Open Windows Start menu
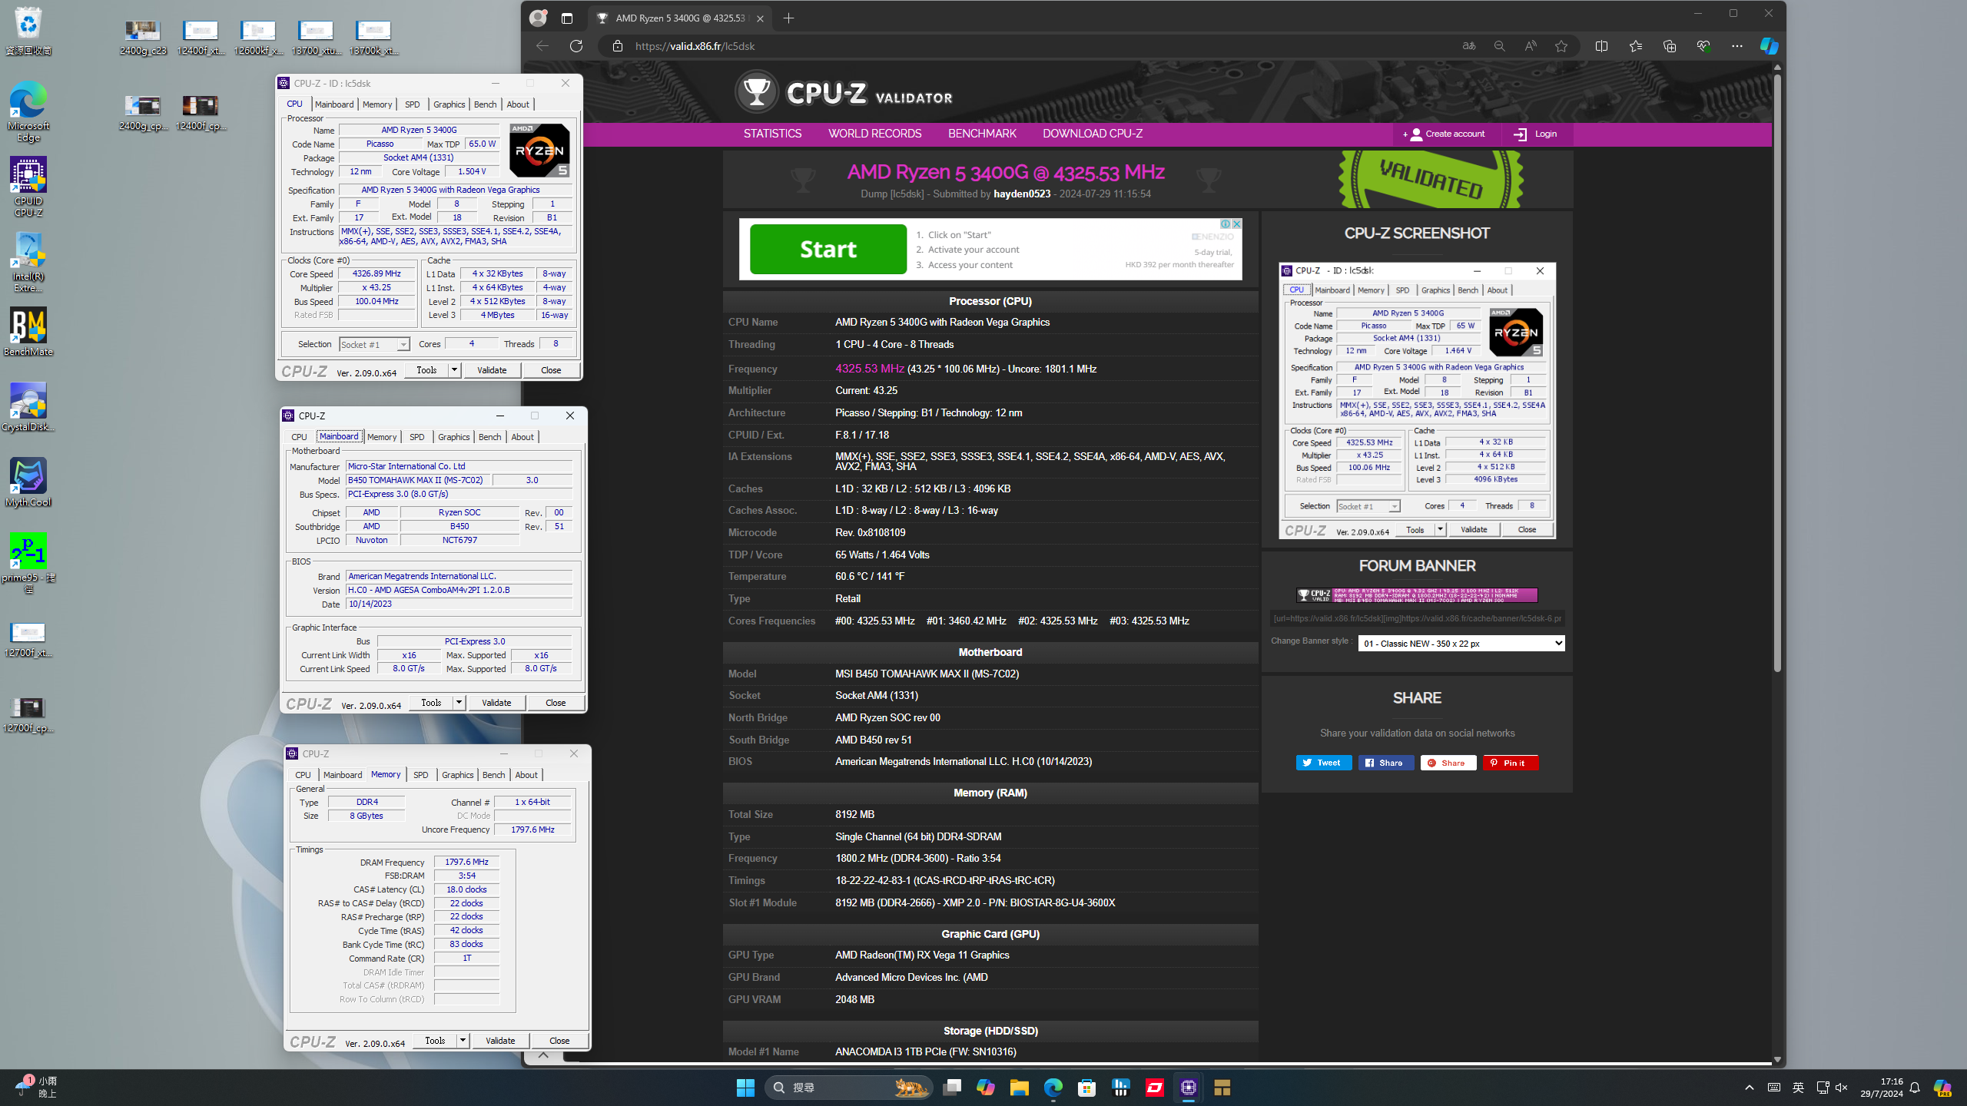The height and width of the screenshot is (1106, 1967). (x=745, y=1088)
